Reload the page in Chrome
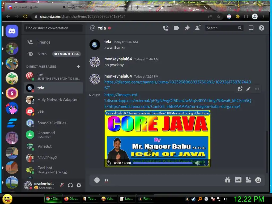Image resolution: width=272 pixels, height=204 pixels. [25, 16]
